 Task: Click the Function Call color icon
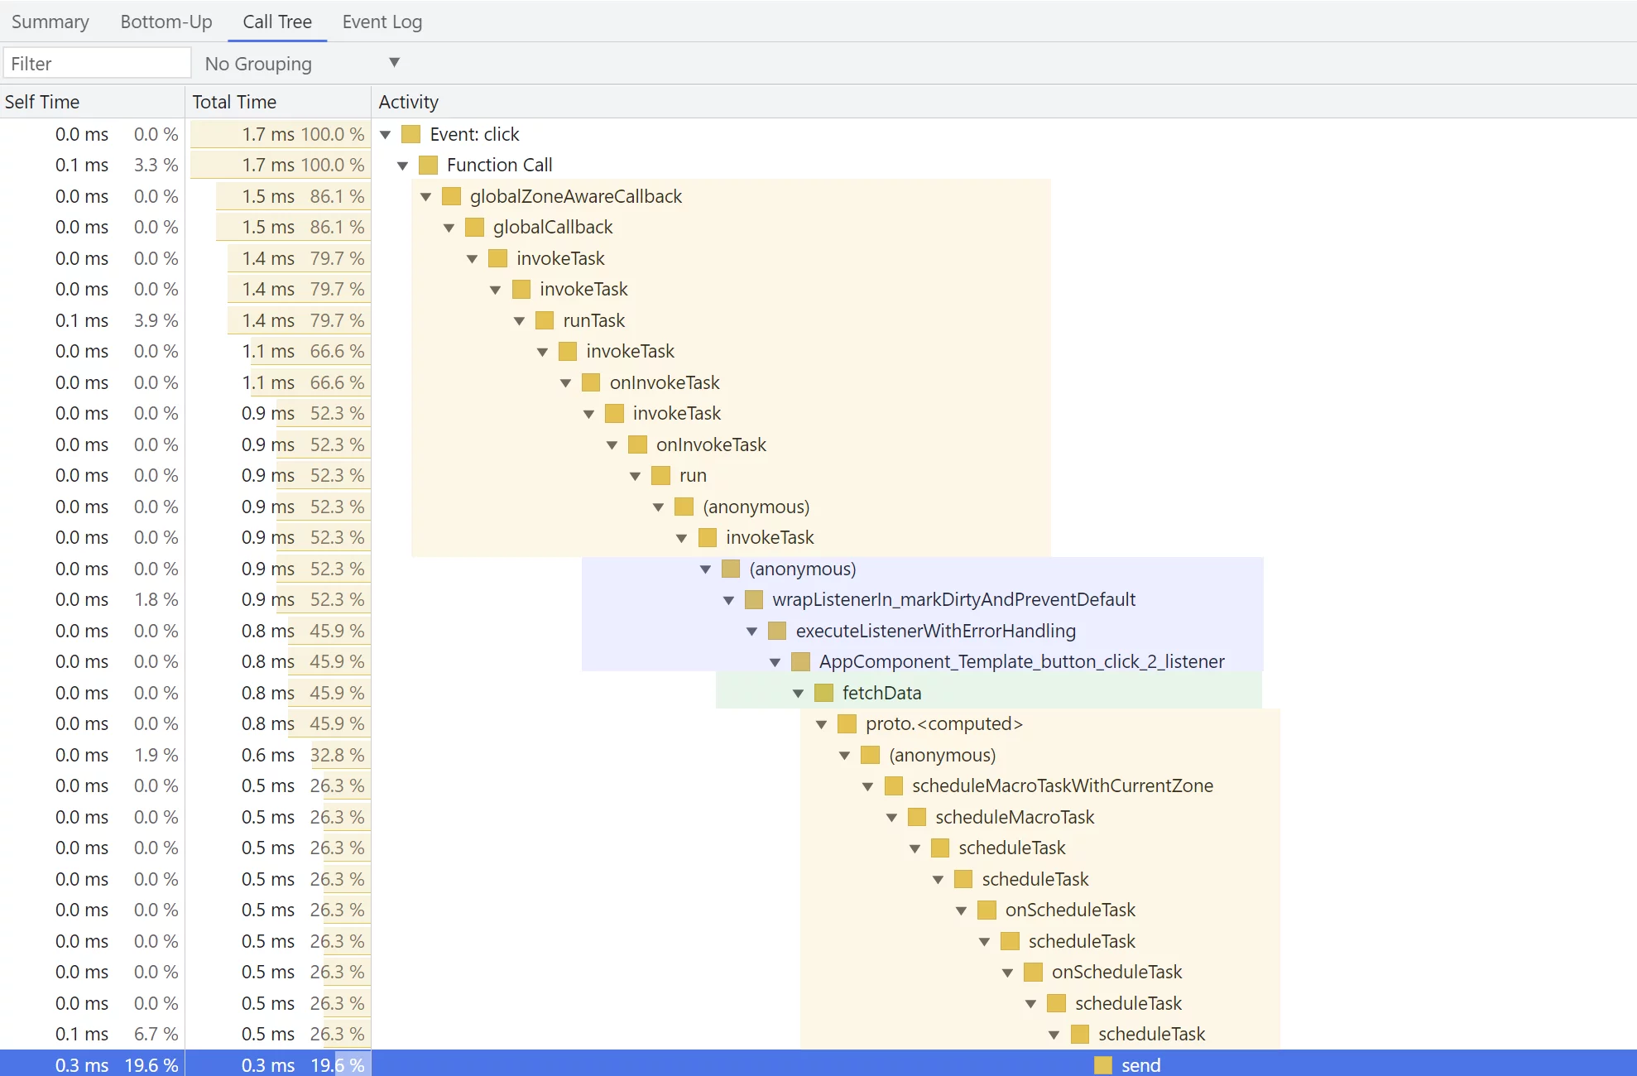tap(428, 165)
